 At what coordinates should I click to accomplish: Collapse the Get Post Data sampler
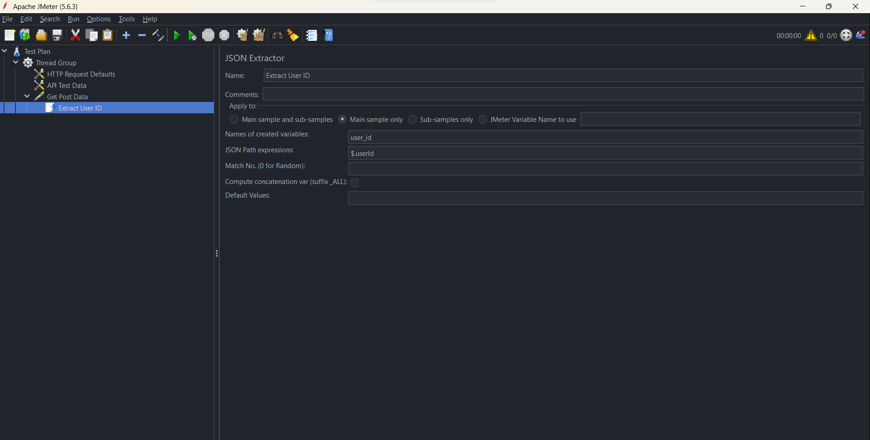click(27, 97)
